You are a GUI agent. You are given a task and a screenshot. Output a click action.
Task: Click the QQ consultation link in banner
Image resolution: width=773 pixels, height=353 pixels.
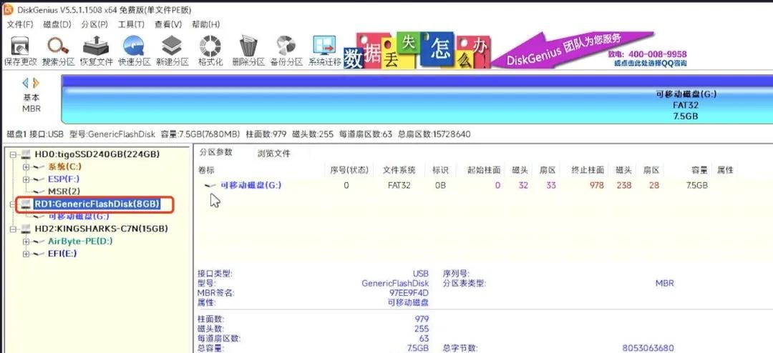[x=650, y=64]
